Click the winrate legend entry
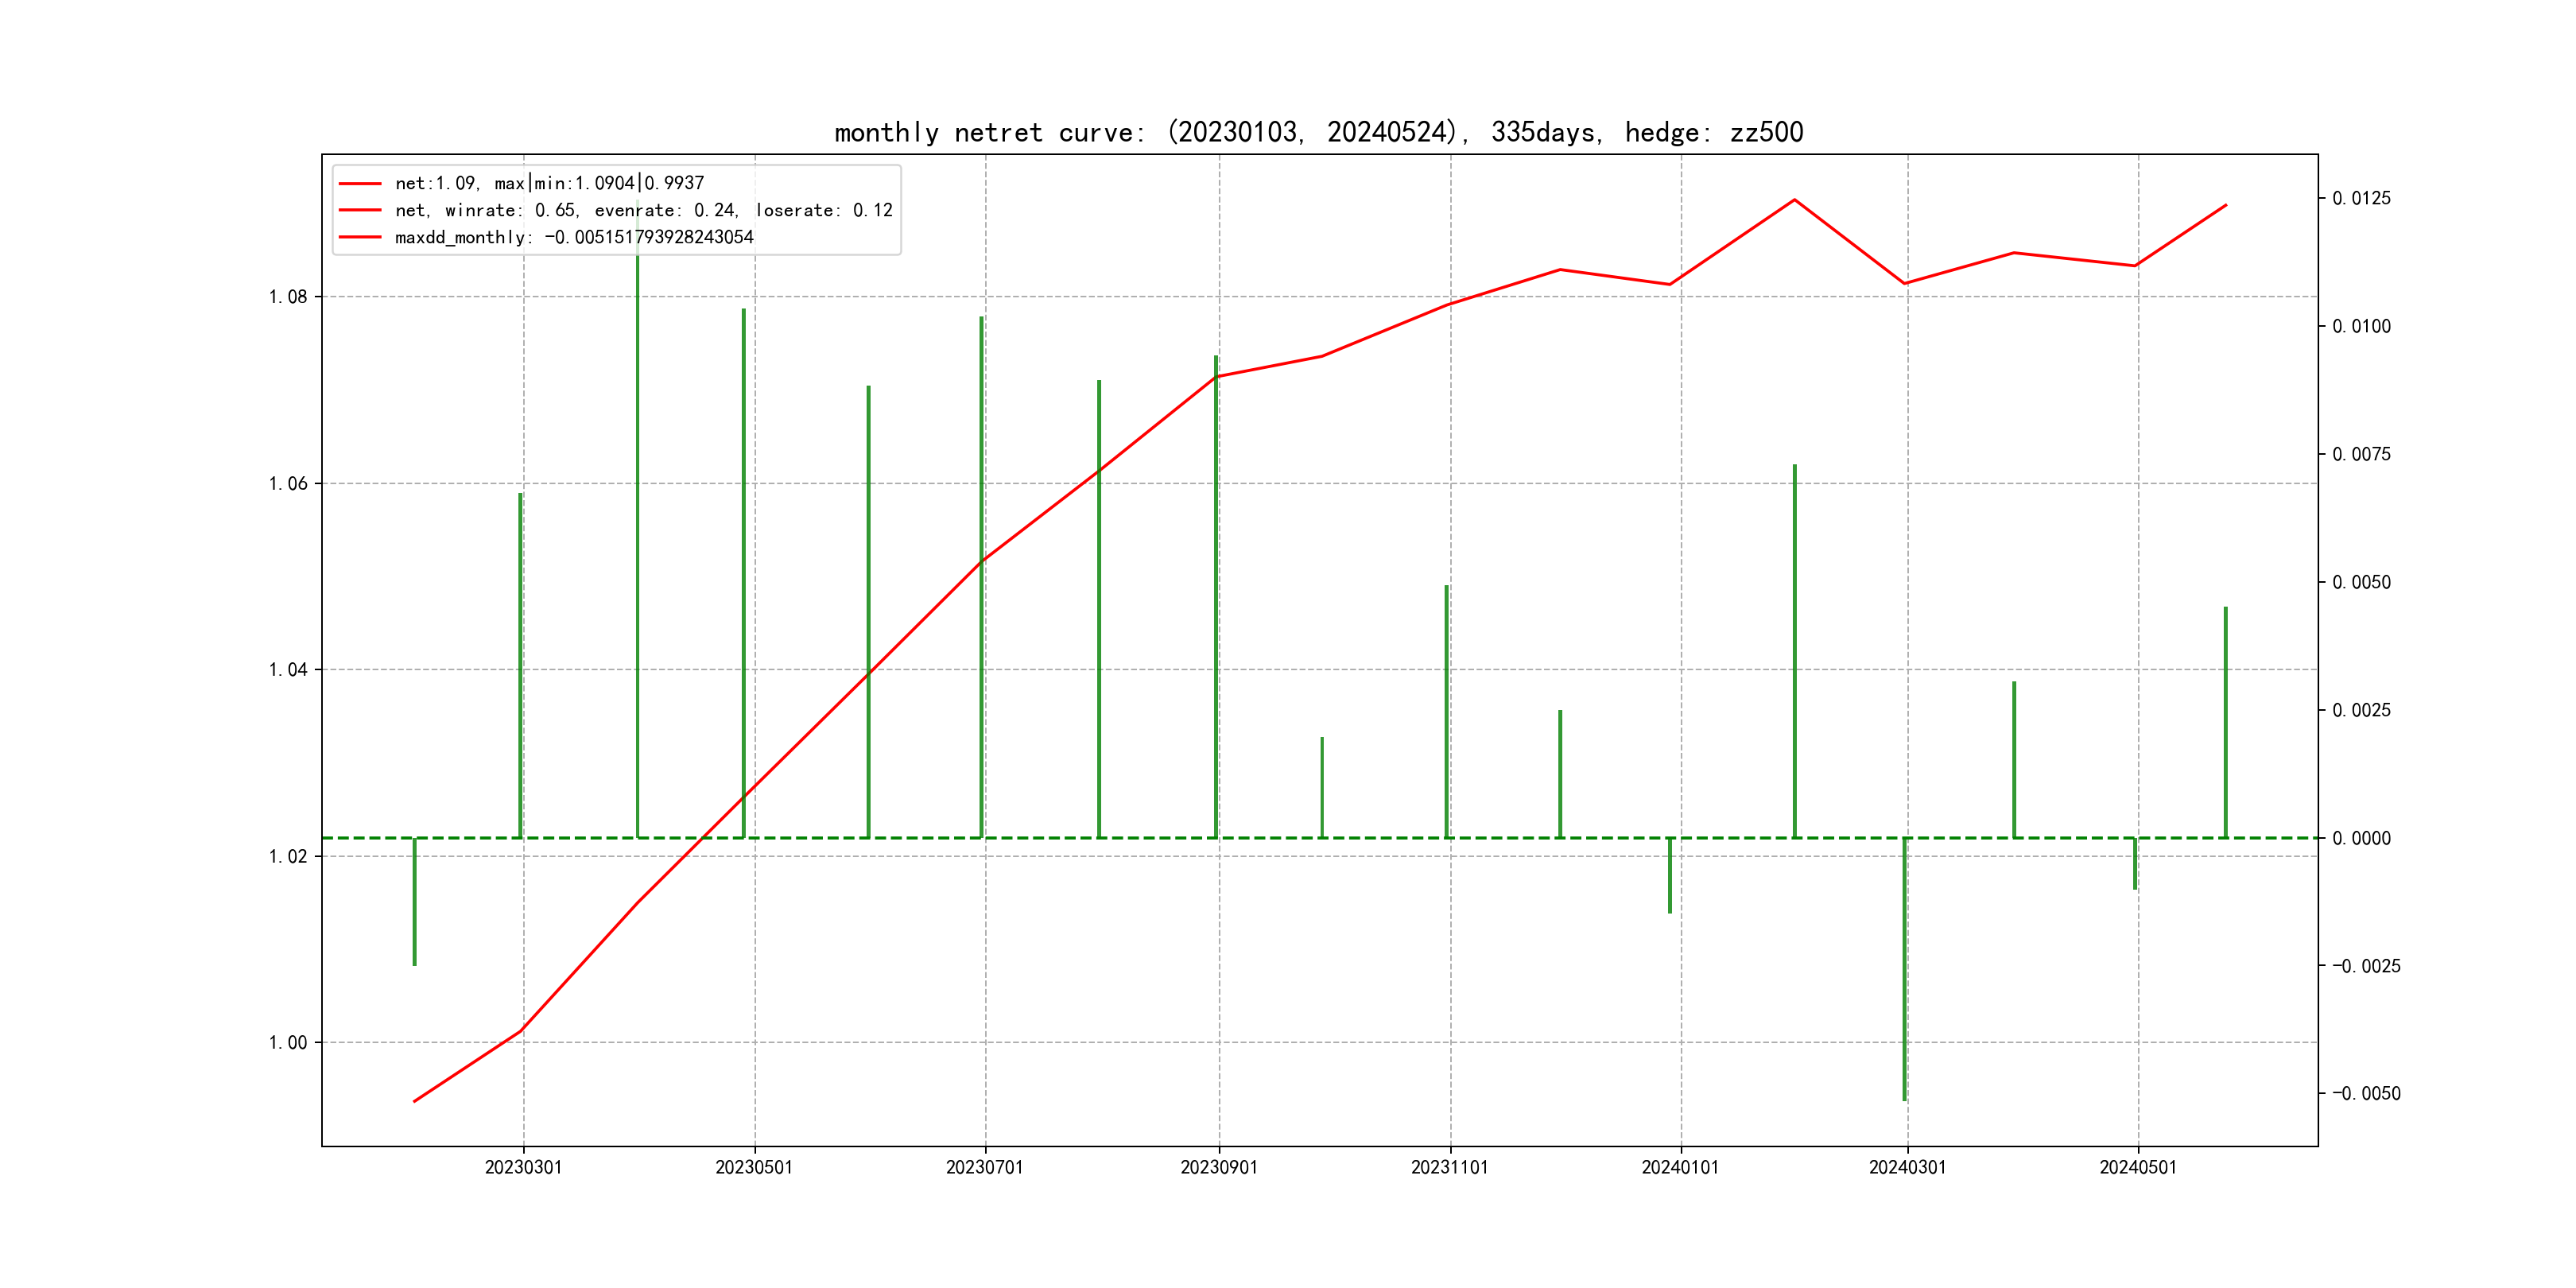 (643, 210)
